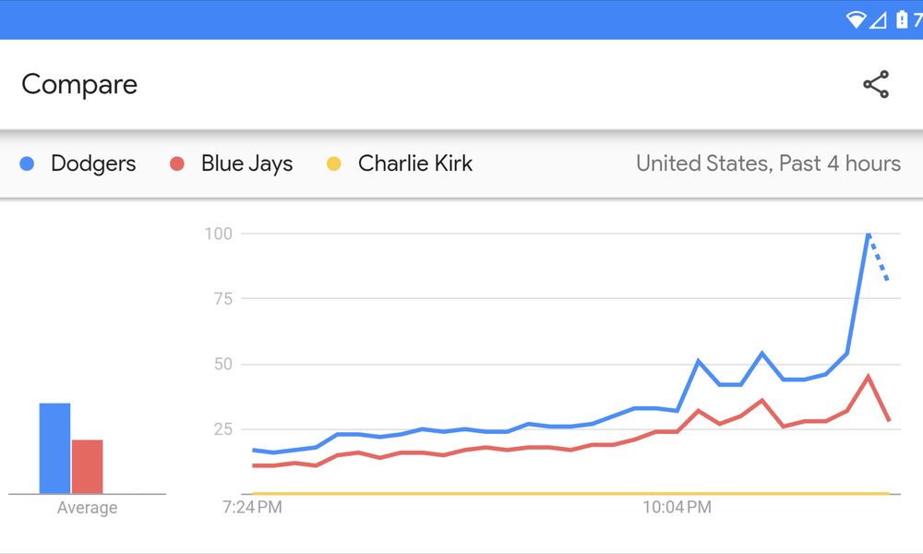Tap the Charlie Kirk search term
Image resolution: width=923 pixels, height=554 pixels.
point(414,164)
